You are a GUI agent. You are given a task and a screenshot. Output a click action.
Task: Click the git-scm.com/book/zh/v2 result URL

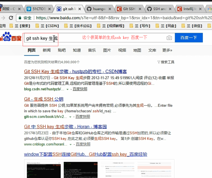[x=45, y=117]
